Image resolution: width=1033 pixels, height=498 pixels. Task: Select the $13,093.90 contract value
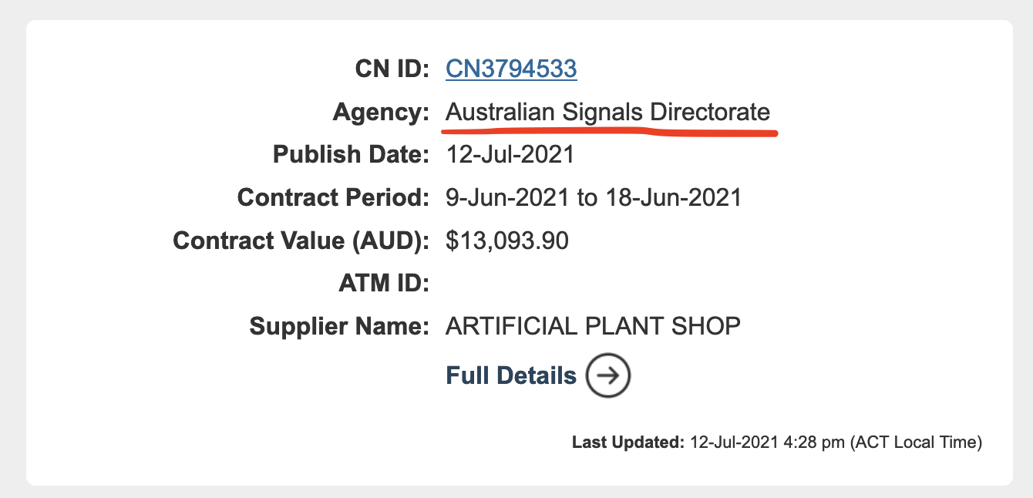click(507, 241)
